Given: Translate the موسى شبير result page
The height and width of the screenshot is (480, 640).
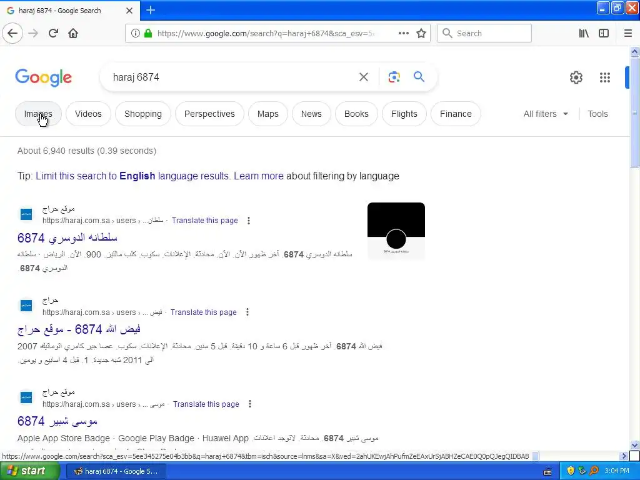Looking at the screenshot, I should (206, 404).
